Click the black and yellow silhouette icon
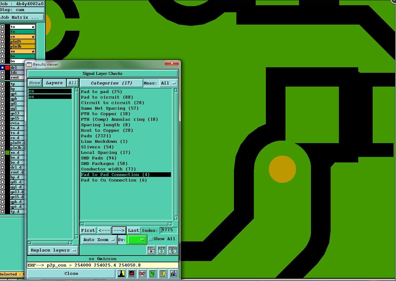Screen dimensions: 396x281 click(121, 273)
